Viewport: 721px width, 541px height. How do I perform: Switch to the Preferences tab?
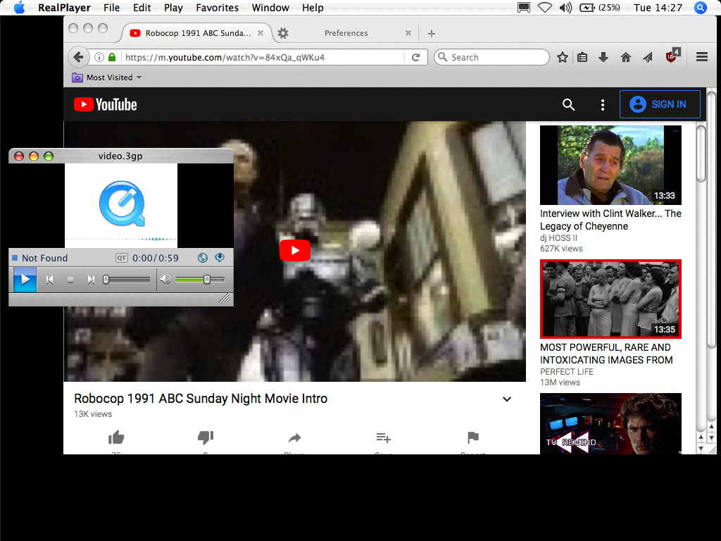pos(346,33)
